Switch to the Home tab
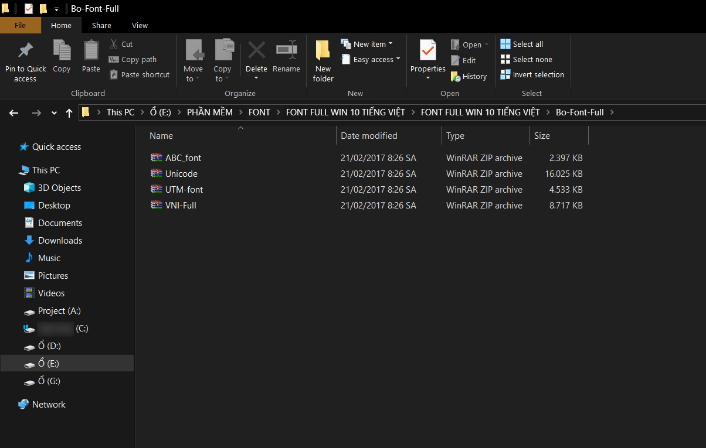 [61, 25]
